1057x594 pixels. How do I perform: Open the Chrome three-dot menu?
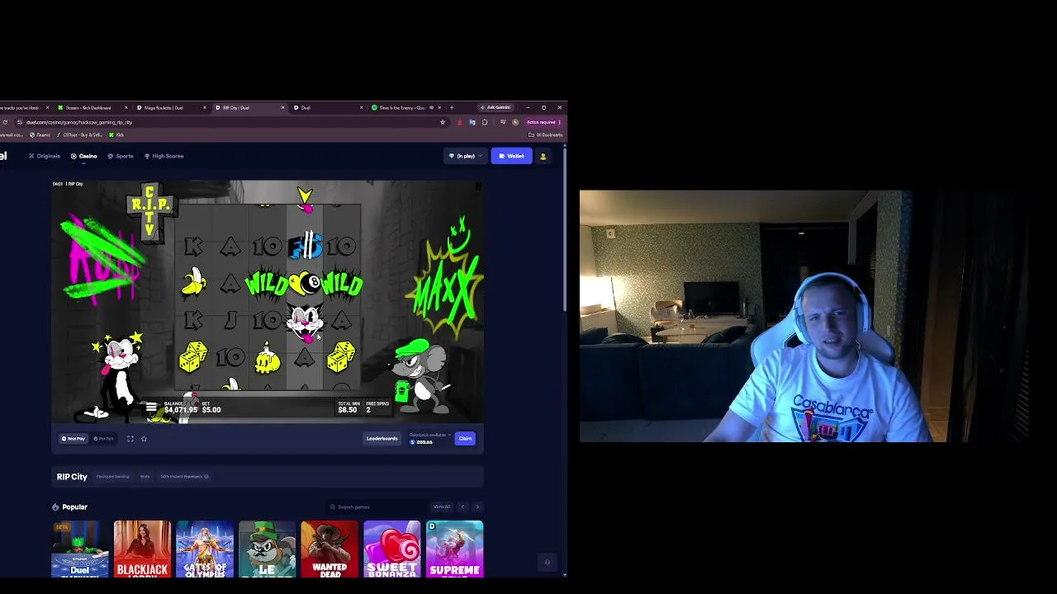[x=559, y=122]
